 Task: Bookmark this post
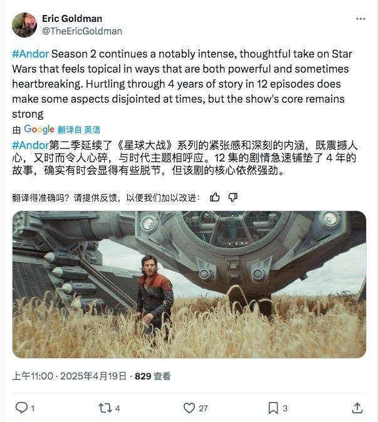tap(273, 408)
